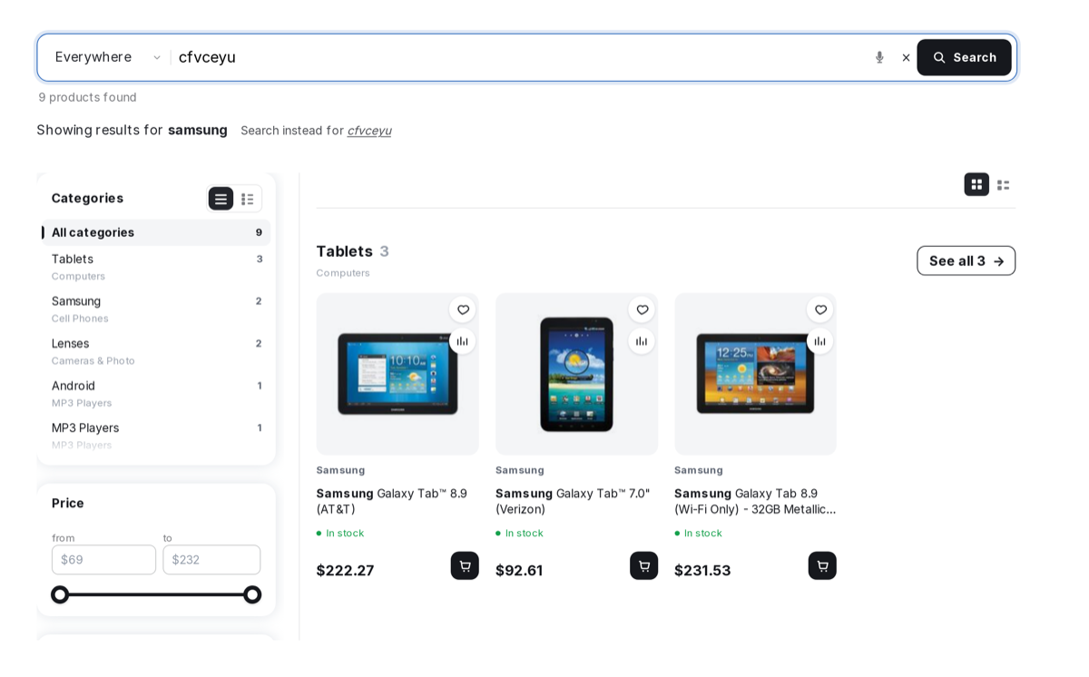Viewport: 1089px width, 677px height.
Task: Compare Galaxy Tab 7.0 Verizon
Action: (642, 341)
